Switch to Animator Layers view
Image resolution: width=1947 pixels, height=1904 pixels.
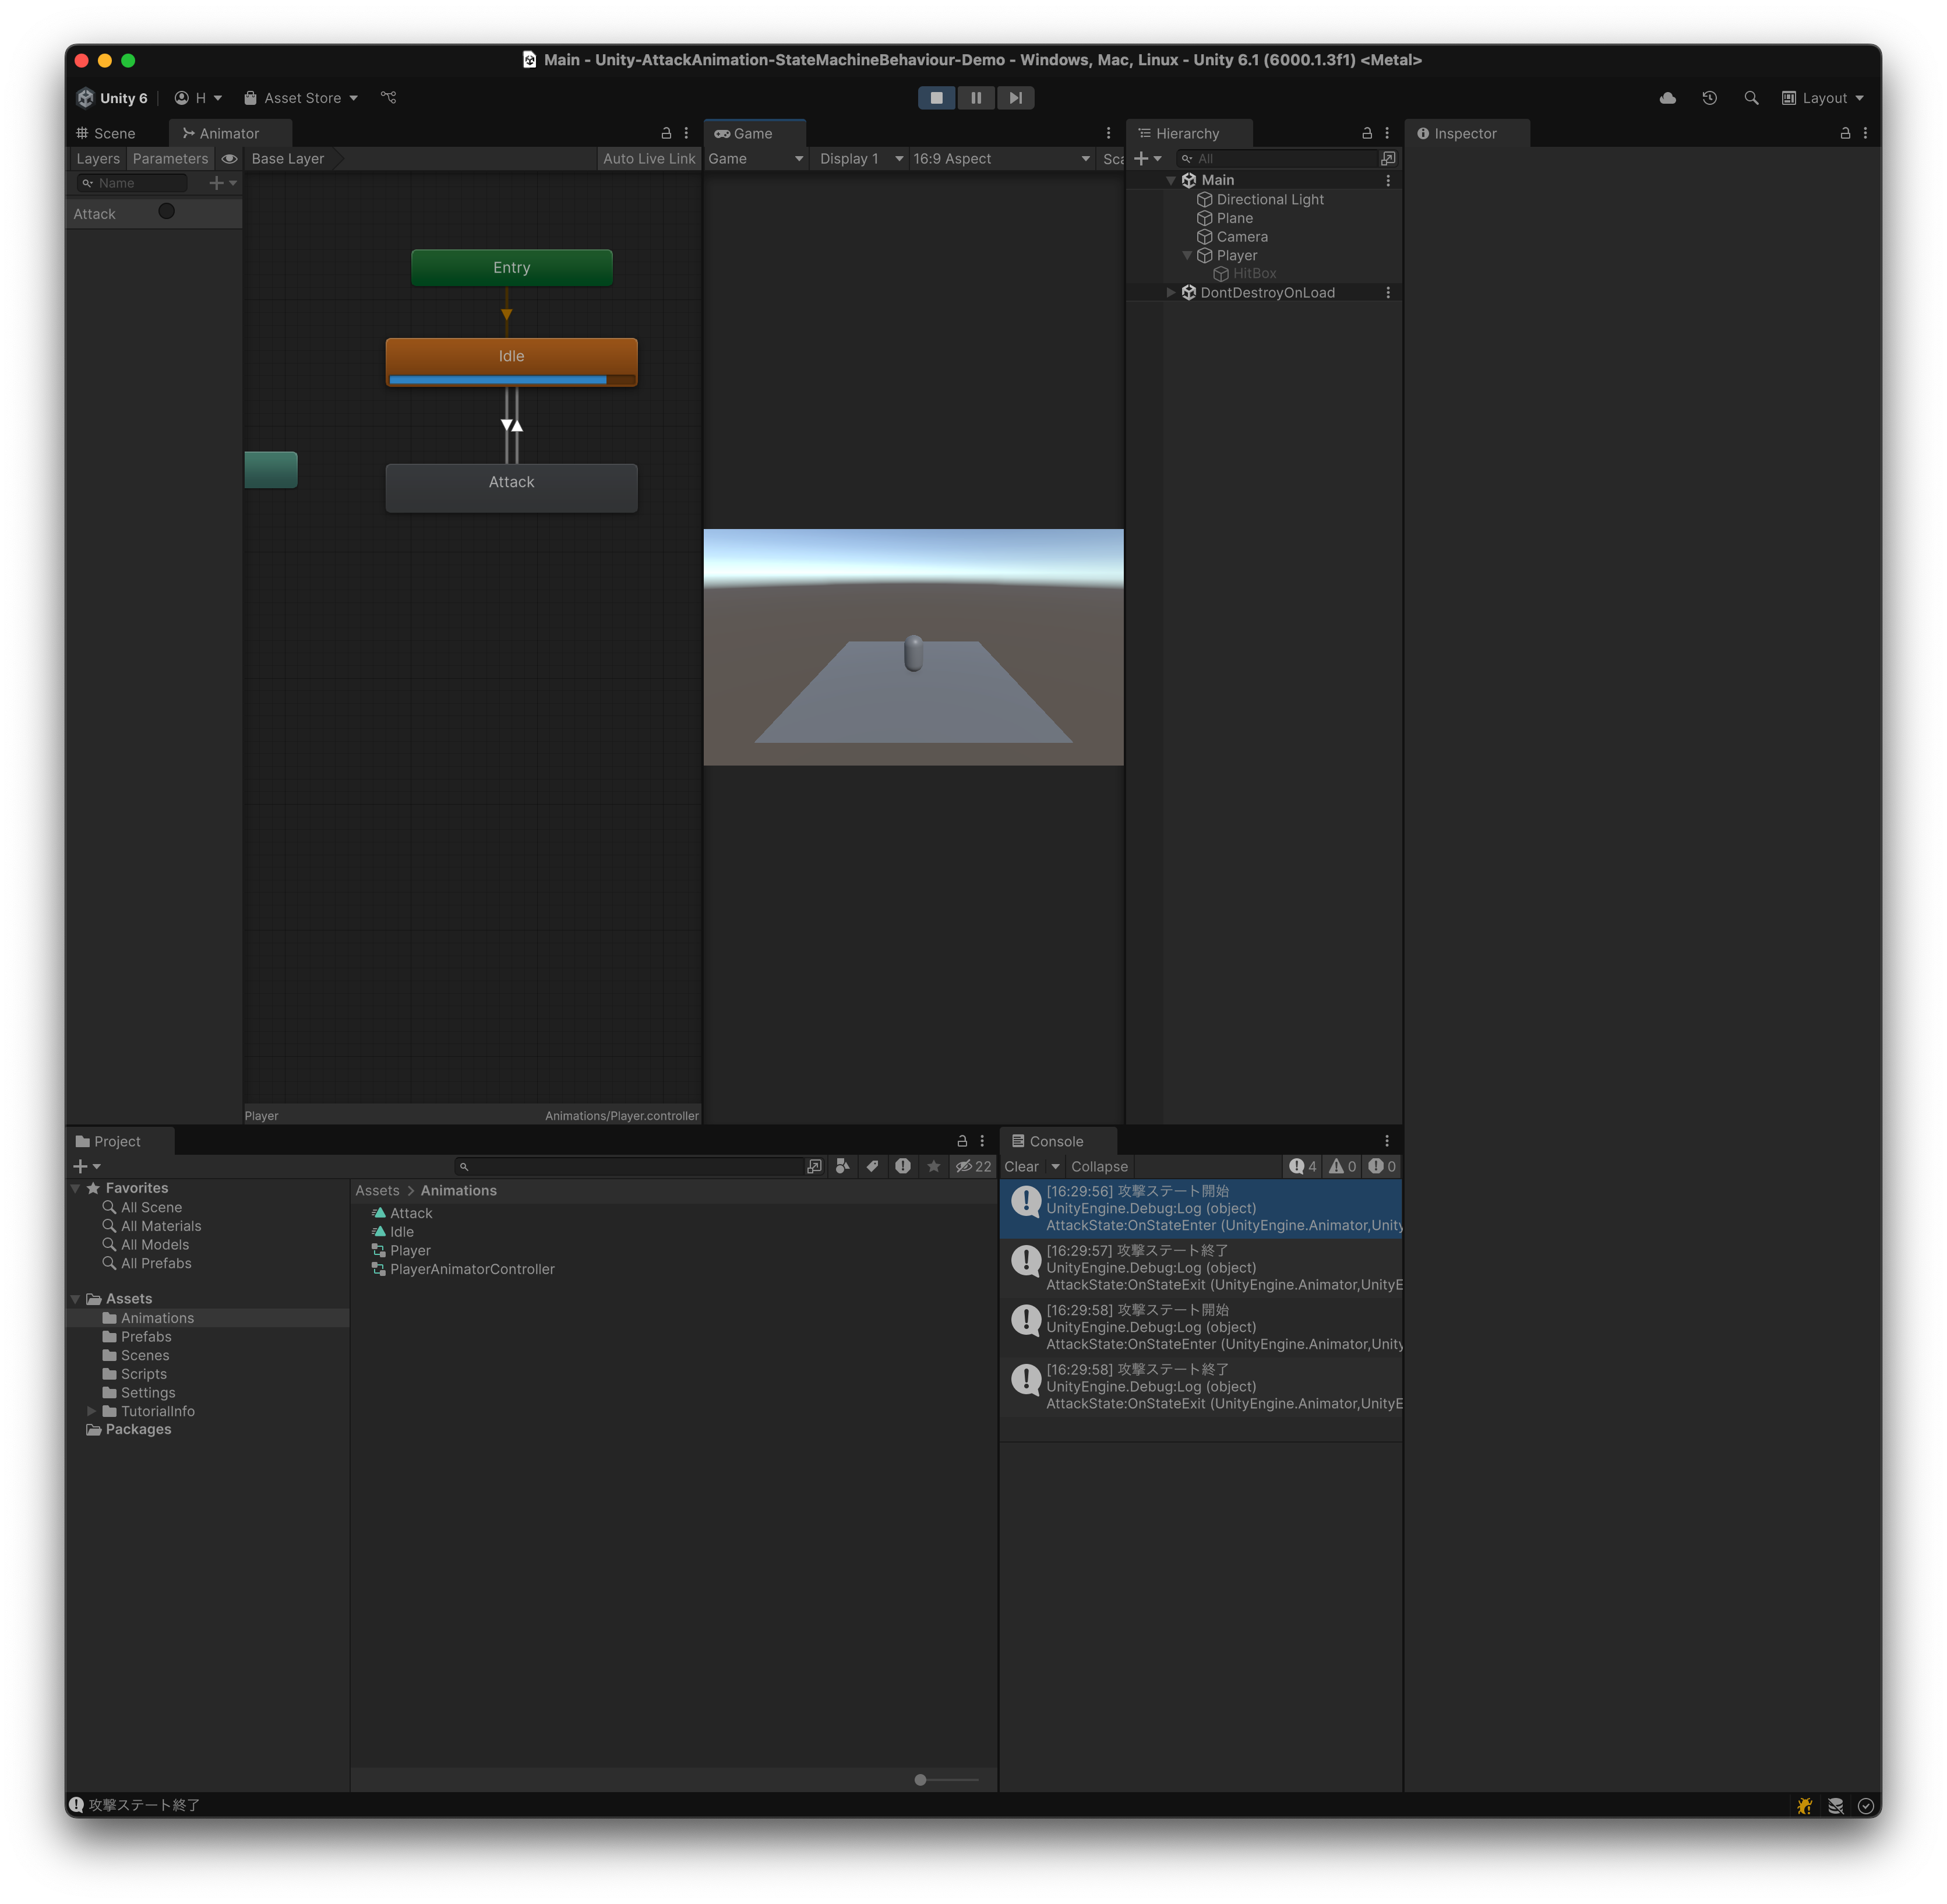[x=98, y=159]
